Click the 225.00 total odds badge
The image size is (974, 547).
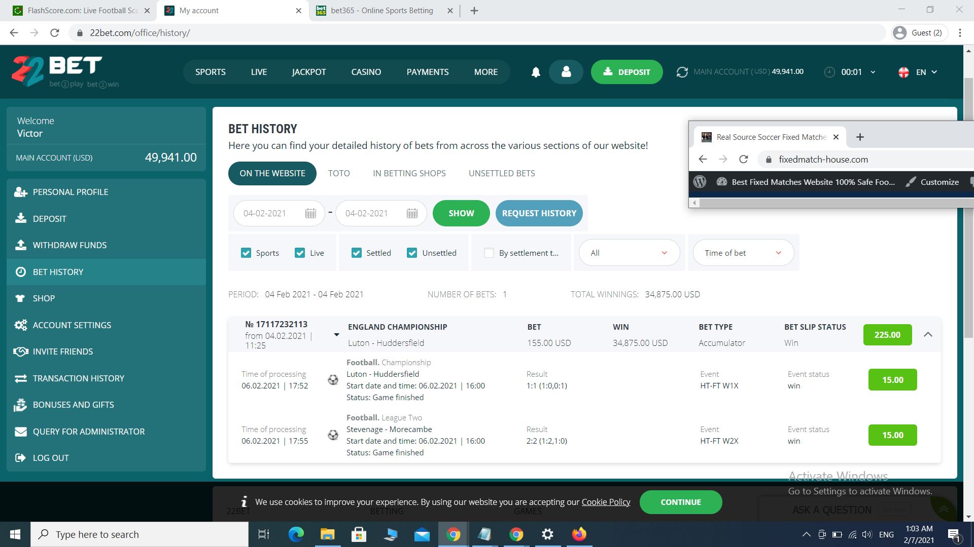click(x=887, y=335)
